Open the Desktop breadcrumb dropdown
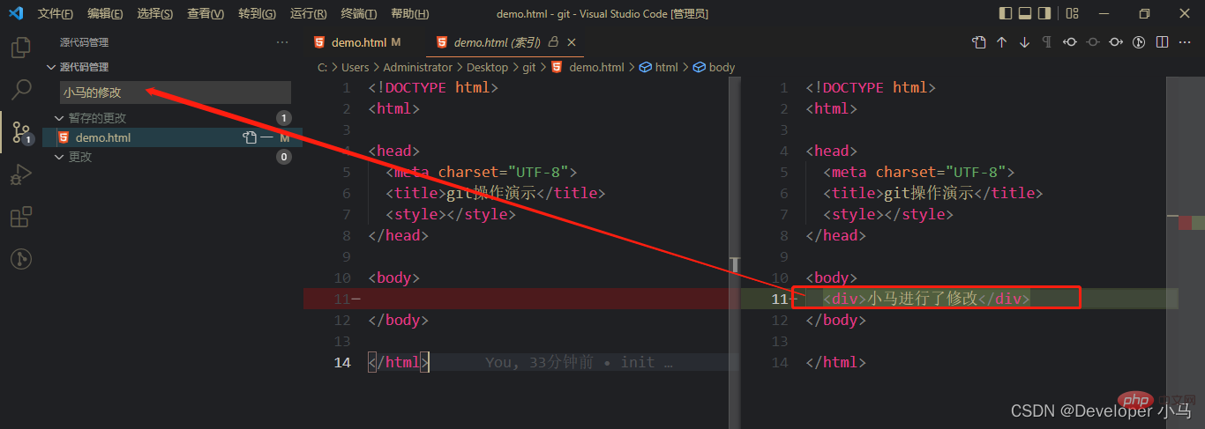Screen dimensions: 1205x429 click(x=488, y=67)
